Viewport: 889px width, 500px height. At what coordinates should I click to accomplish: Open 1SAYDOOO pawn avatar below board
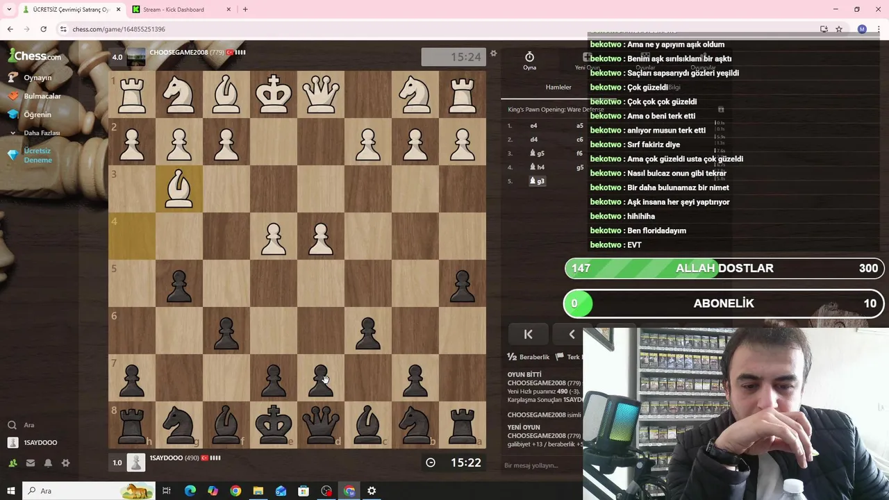[x=136, y=462]
